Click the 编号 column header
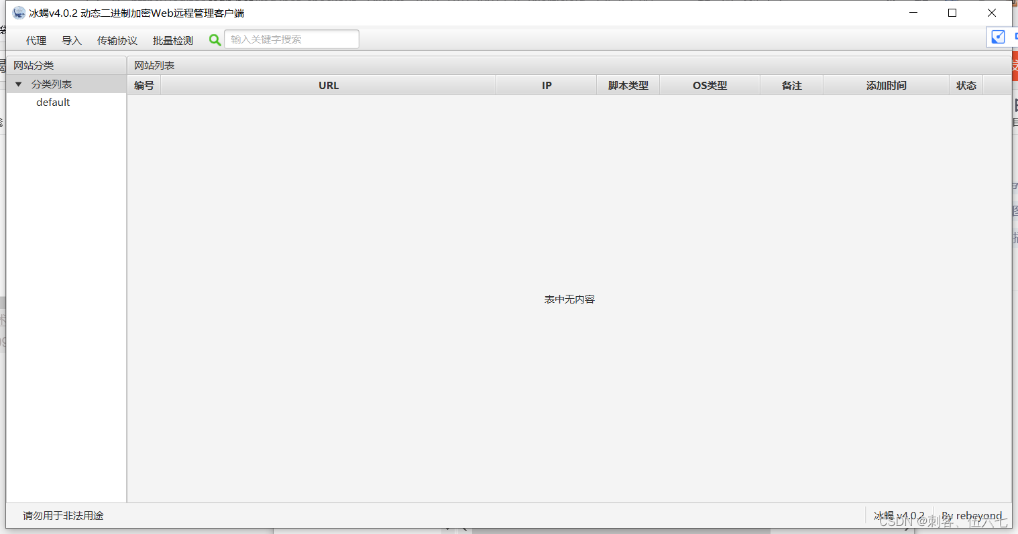 (x=144, y=85)
